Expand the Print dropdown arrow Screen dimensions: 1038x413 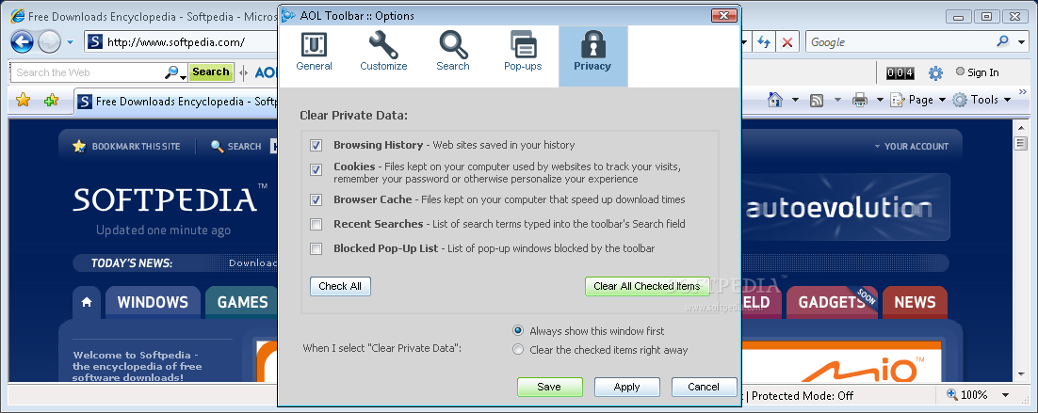[880, 101]
